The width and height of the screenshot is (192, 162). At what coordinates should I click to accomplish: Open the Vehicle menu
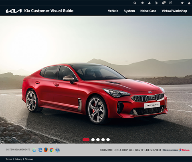point(113,11)
